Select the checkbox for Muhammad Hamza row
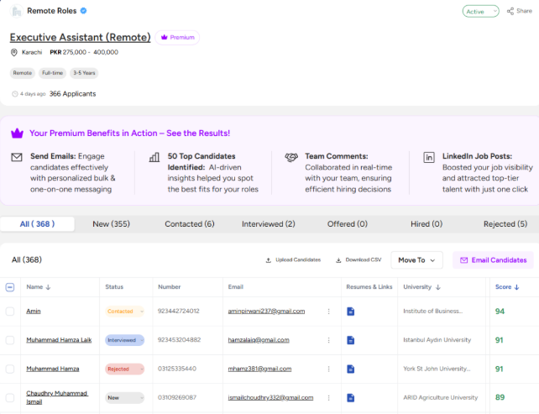Viewport: 539px width, 414px height. tap(10, 369)
